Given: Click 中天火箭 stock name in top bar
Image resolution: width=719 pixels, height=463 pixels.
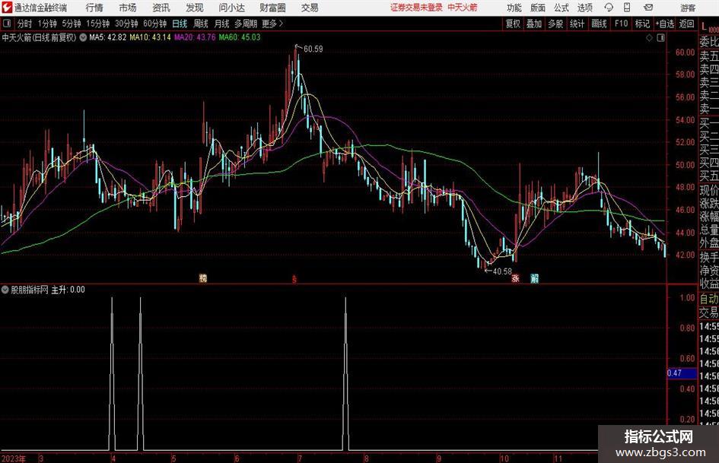Looking at the screenshot, I should click(x=463, y=8).
